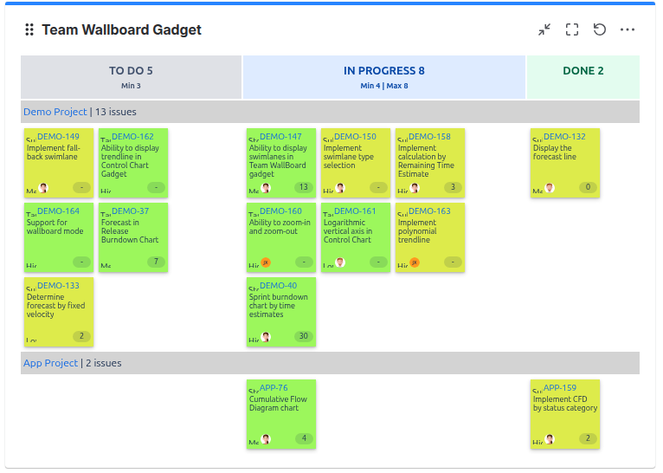Open issue DEMO-162 link

pos(132,137)
